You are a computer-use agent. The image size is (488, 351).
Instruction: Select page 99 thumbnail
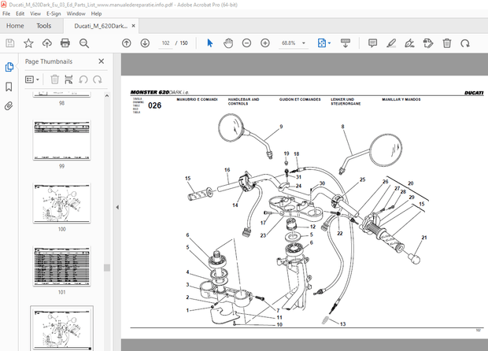coord(61,140)
